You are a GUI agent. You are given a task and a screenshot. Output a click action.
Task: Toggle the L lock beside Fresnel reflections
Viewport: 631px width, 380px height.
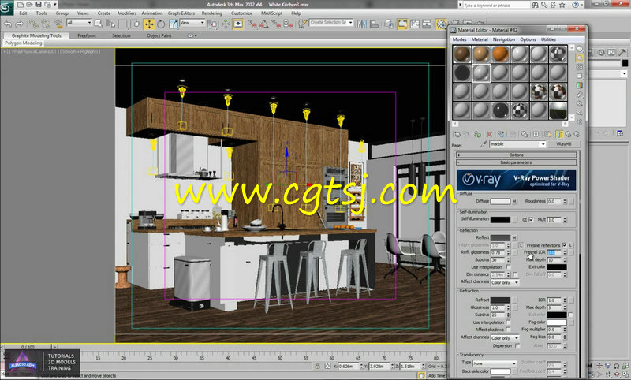(x=570, y=245)
